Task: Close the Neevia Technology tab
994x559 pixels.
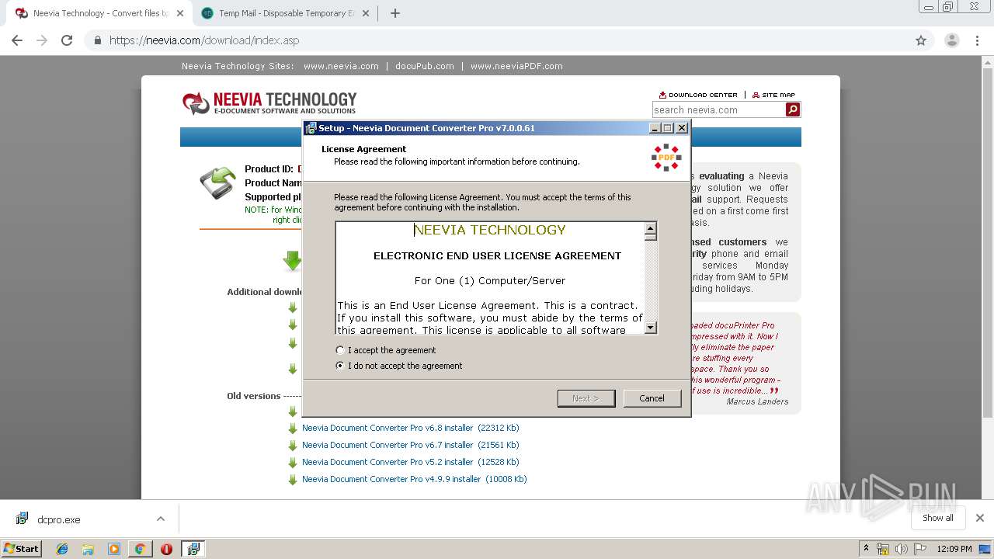Action: point(179,13)
